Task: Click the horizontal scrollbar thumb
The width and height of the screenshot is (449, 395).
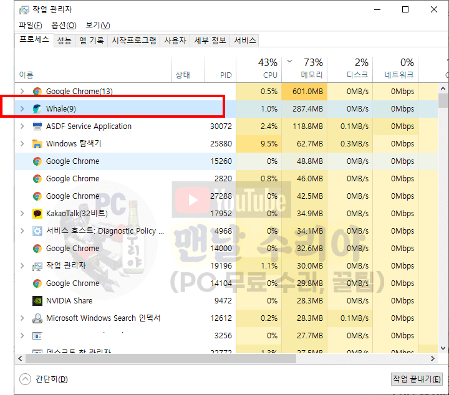Action: (x=161, y=358)
